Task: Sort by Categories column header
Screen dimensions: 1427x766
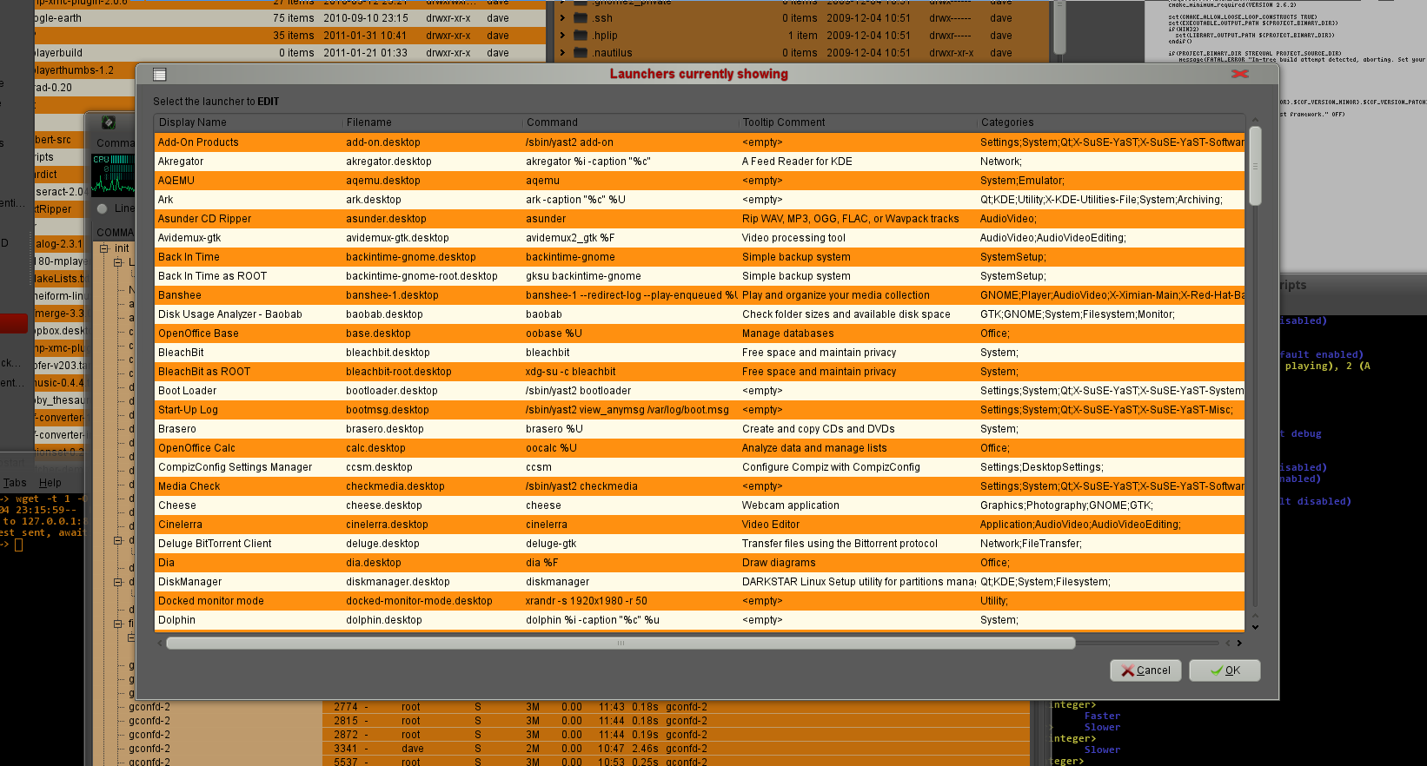Action: pos(1111,122)
